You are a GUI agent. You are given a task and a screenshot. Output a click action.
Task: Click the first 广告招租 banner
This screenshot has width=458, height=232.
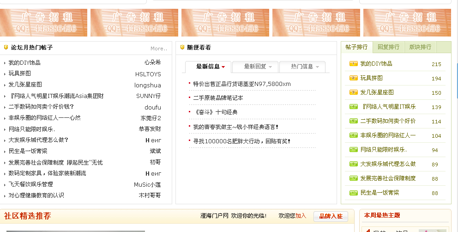coord(43,23)
